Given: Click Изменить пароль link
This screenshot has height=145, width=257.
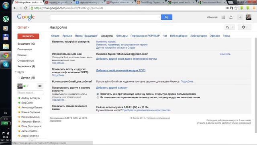Looking at the screenshot, I should point(106,41).
